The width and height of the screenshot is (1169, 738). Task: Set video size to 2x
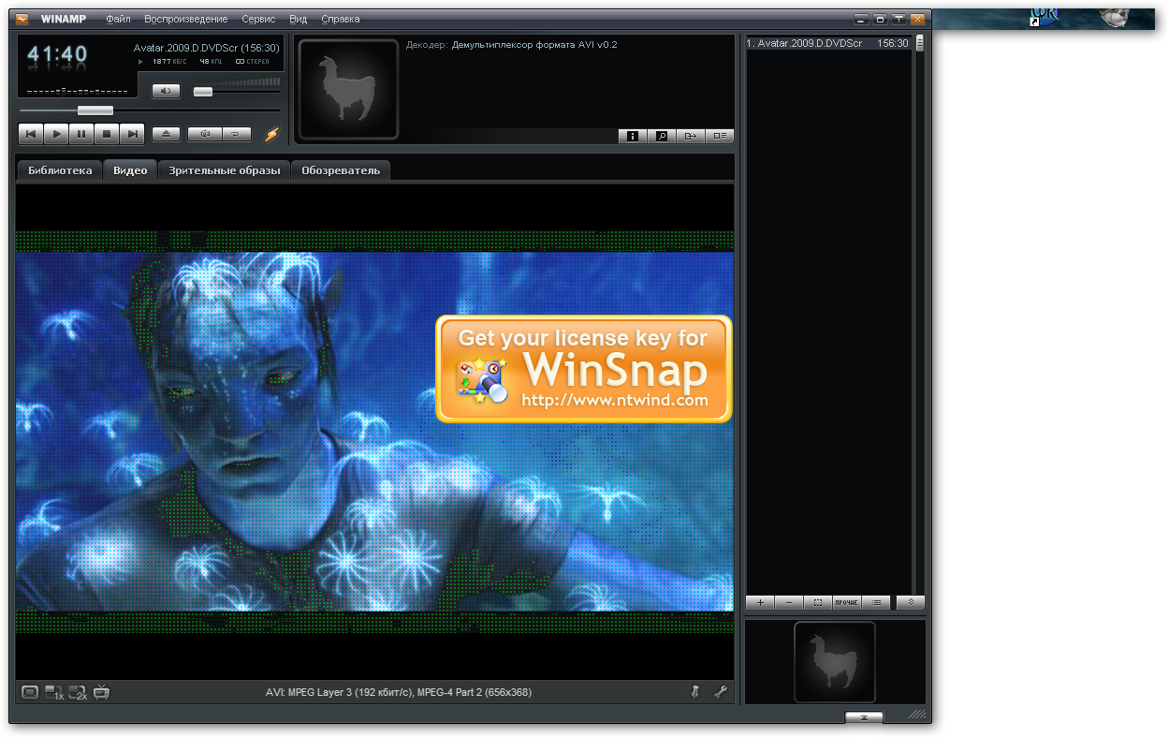pos(78,692)
